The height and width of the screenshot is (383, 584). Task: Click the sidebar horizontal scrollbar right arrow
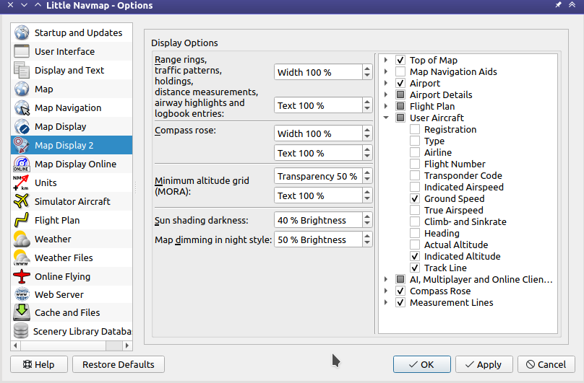pyautogui.click(x=127, y=345)
